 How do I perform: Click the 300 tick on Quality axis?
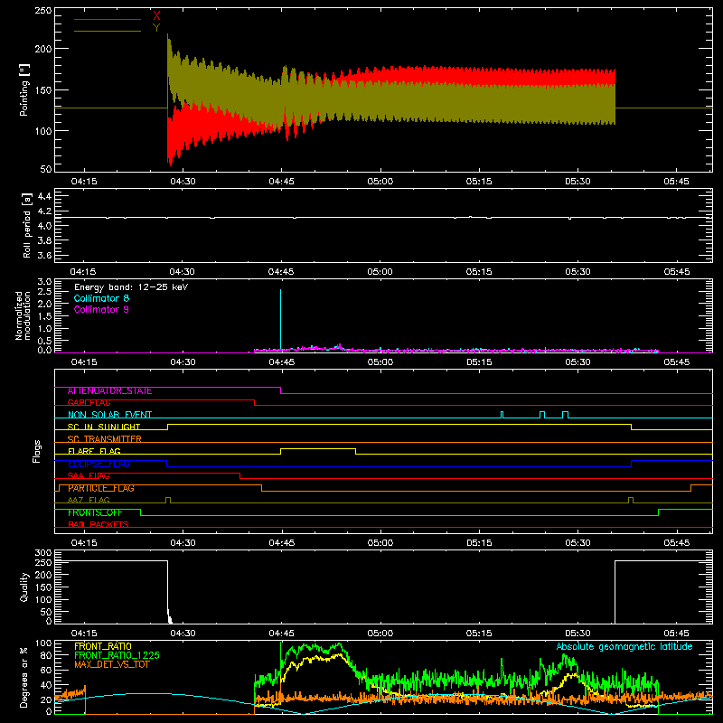tap(43, 553)
